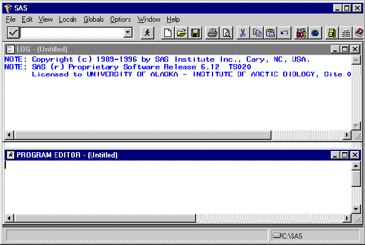Maximize the main SAS window
Image resolution: width=365 pixels, height=245 pixels.
[x=347, y=8]
